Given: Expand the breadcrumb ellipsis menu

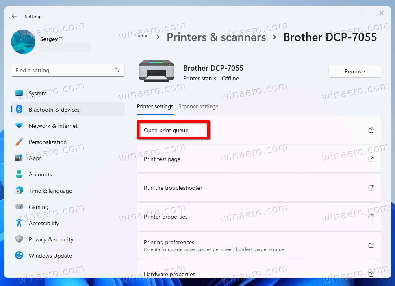Looking at the screenshot, I should pyautogui.click(x=143, y=36).
